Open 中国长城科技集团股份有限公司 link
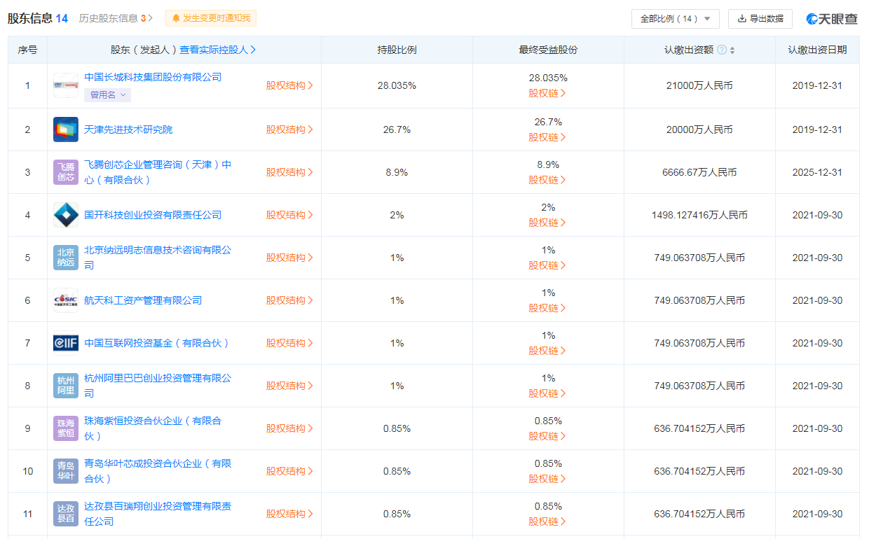869x539 pixels. click(153, 77)
